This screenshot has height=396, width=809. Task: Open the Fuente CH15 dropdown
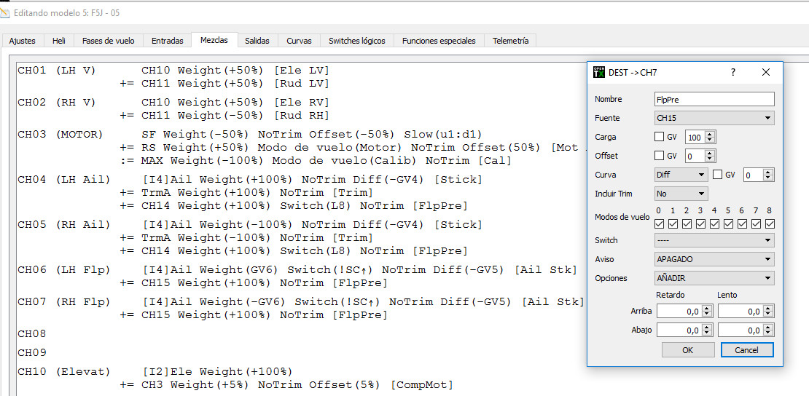coord(714,118)
